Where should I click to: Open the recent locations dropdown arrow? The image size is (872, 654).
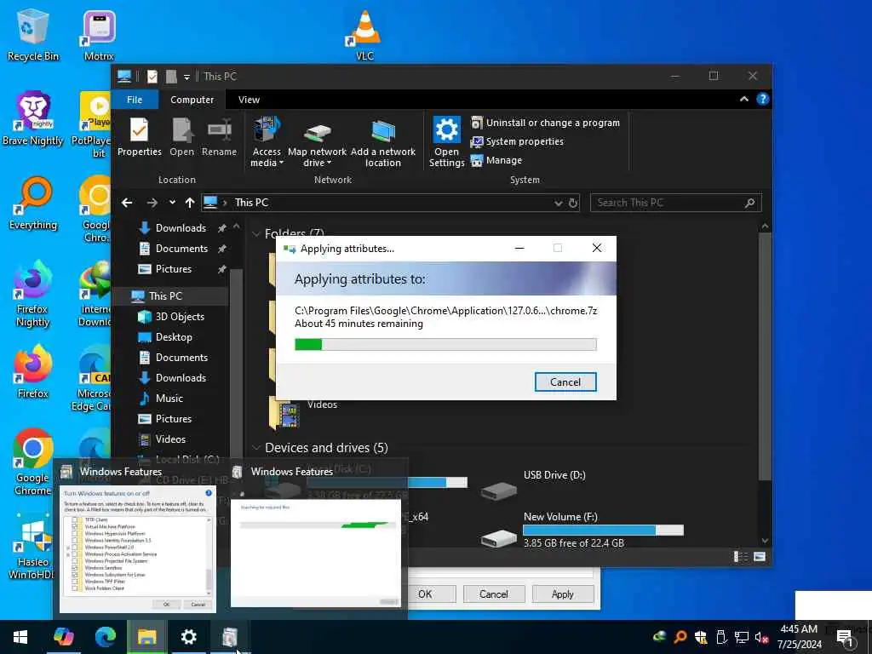pos(172,203)
